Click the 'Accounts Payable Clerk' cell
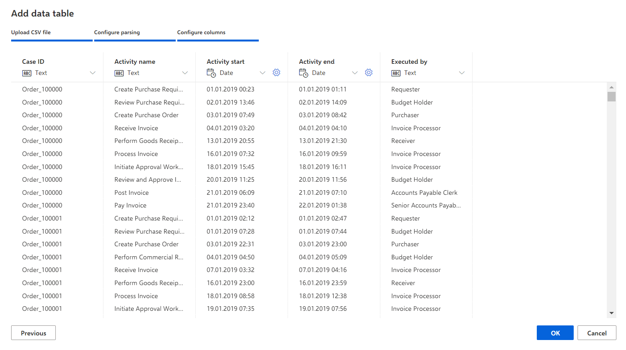This screenshot has height=350, width=626. pyautogui.click(x=424, y=192)
